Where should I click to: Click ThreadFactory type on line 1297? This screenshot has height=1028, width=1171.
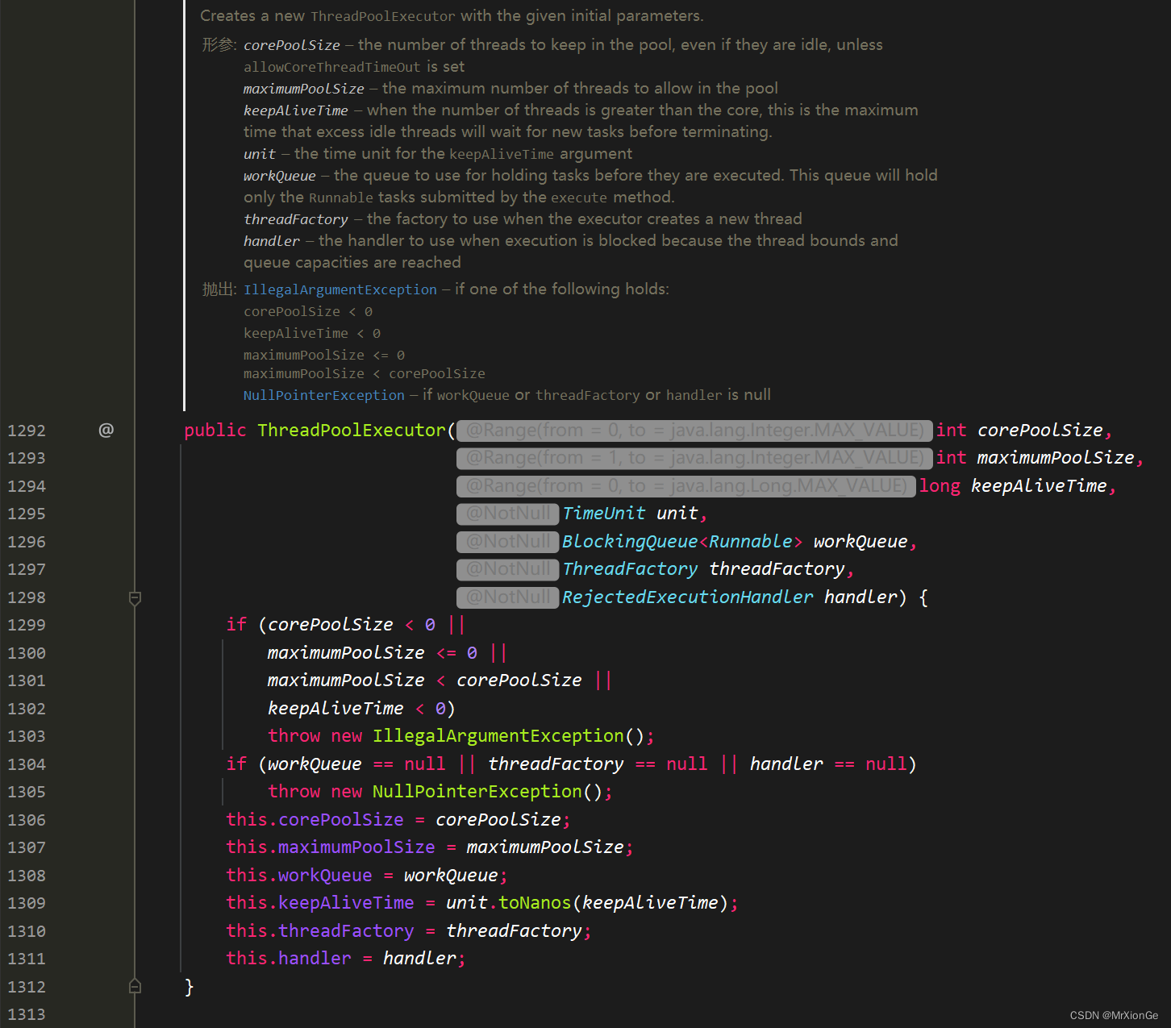630,569
